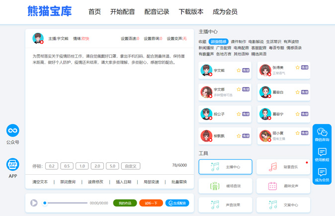Open 配音记录 in top navigation

(x=157, y=11)
